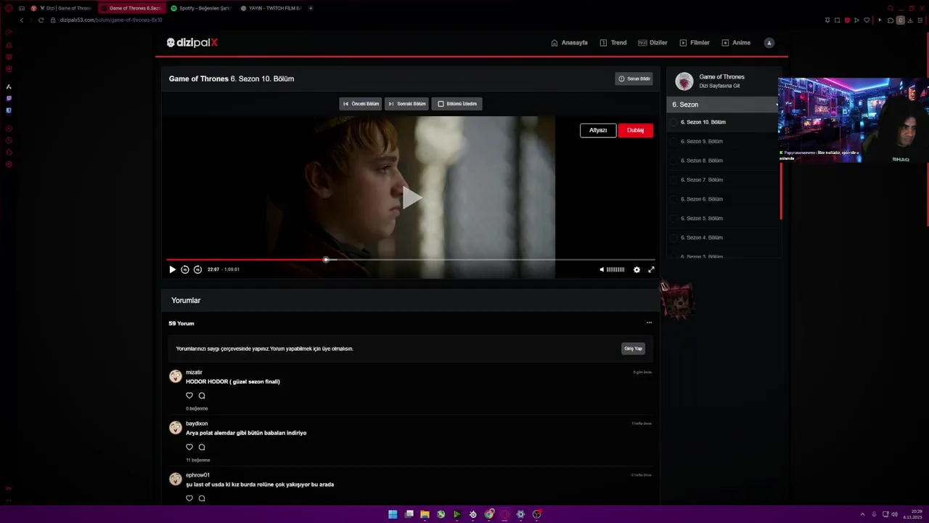The height and width of the screenshot is (523, 929).
Task: Open Chrome from taskbar
Action: pos(489,514)
